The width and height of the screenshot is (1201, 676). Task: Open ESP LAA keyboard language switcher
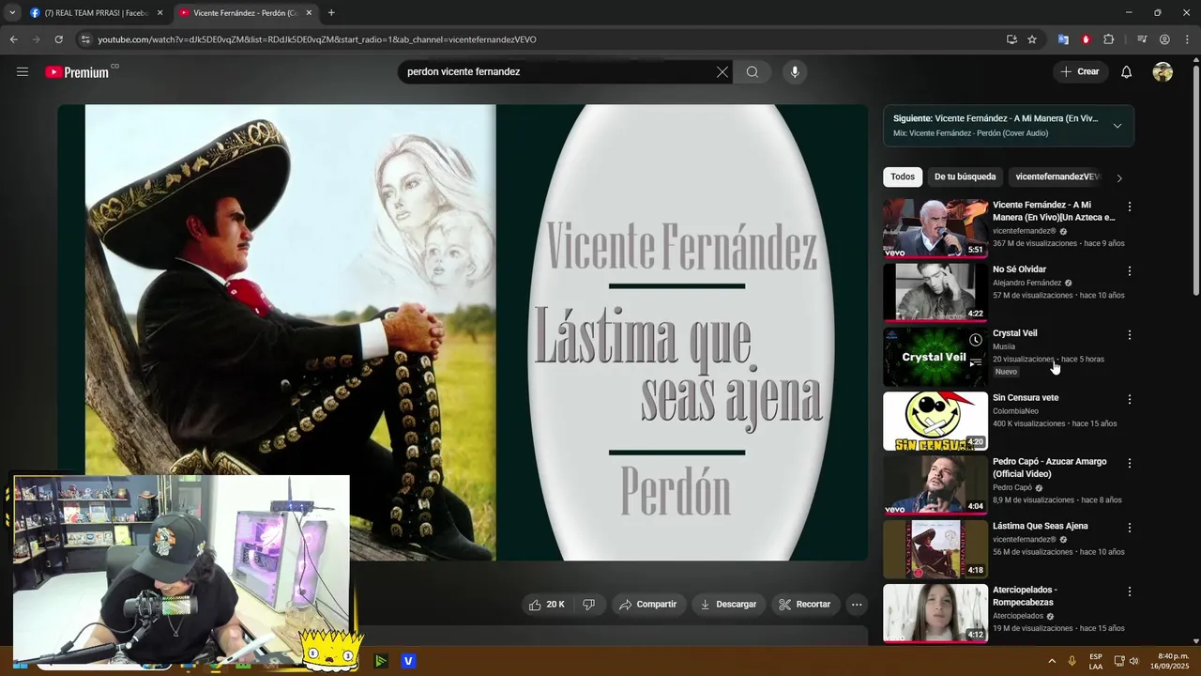click(x=1096, y=661)
